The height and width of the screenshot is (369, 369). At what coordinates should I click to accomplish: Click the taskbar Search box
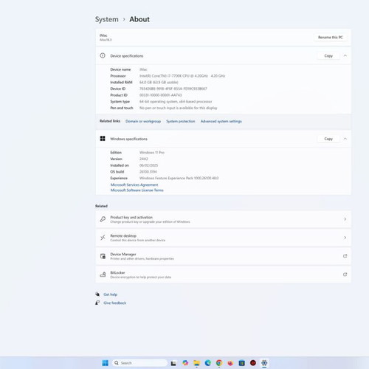pyautogui.click(x=139, y=363)
